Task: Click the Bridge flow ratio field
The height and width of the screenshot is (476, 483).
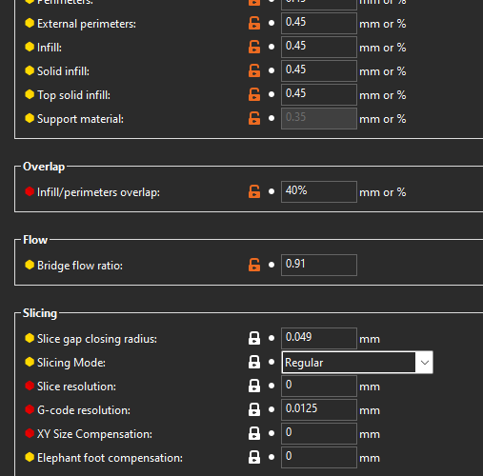Action: (319, 266)
